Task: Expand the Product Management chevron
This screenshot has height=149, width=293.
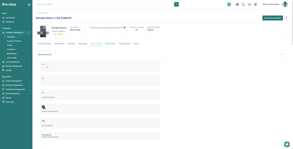Action: coord(29,81)
